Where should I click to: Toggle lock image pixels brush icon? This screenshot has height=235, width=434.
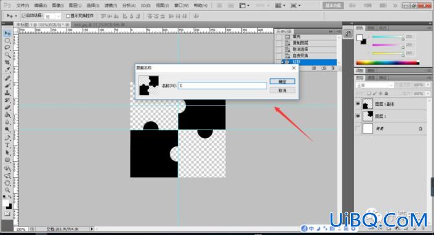pyautogui.click(x=375, y=94)
